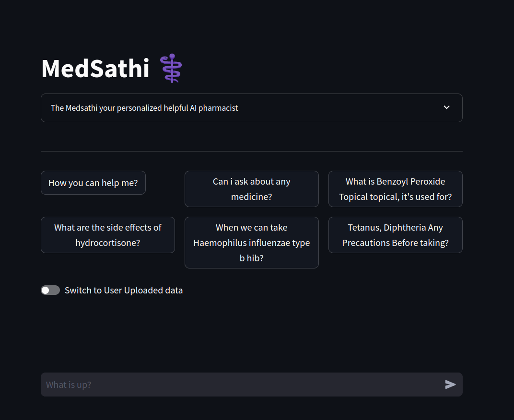Click the word 'hydrocortisone?' in the suggestion
The image size is (514, 420).
107,243
